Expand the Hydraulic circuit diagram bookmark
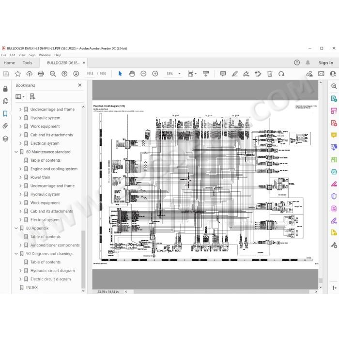 coord(20,270)
